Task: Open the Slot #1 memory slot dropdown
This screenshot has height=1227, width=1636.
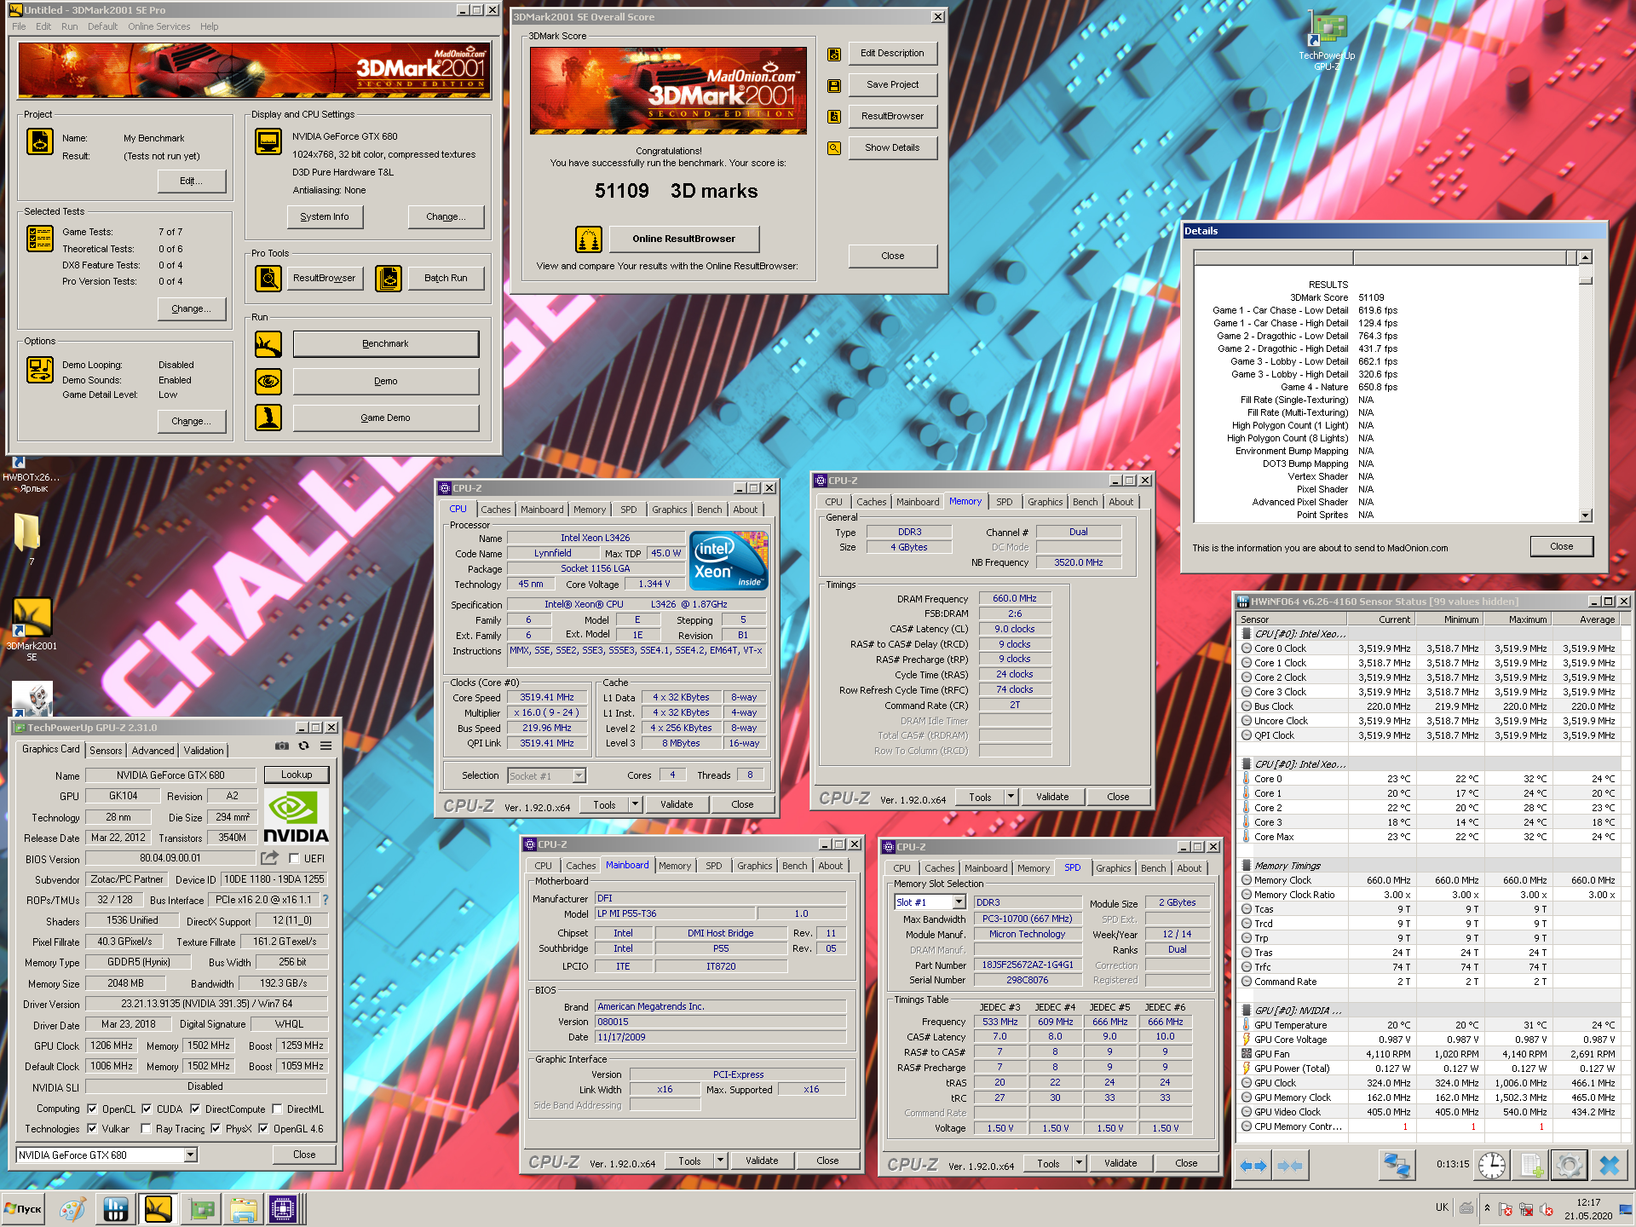Action: click(959, 902)
